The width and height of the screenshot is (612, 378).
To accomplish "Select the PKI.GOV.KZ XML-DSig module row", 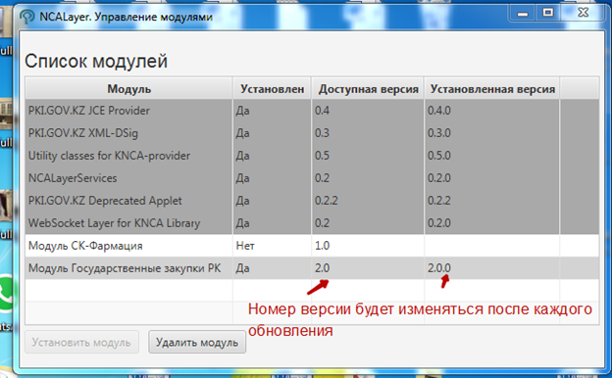I will pos(312,133).
